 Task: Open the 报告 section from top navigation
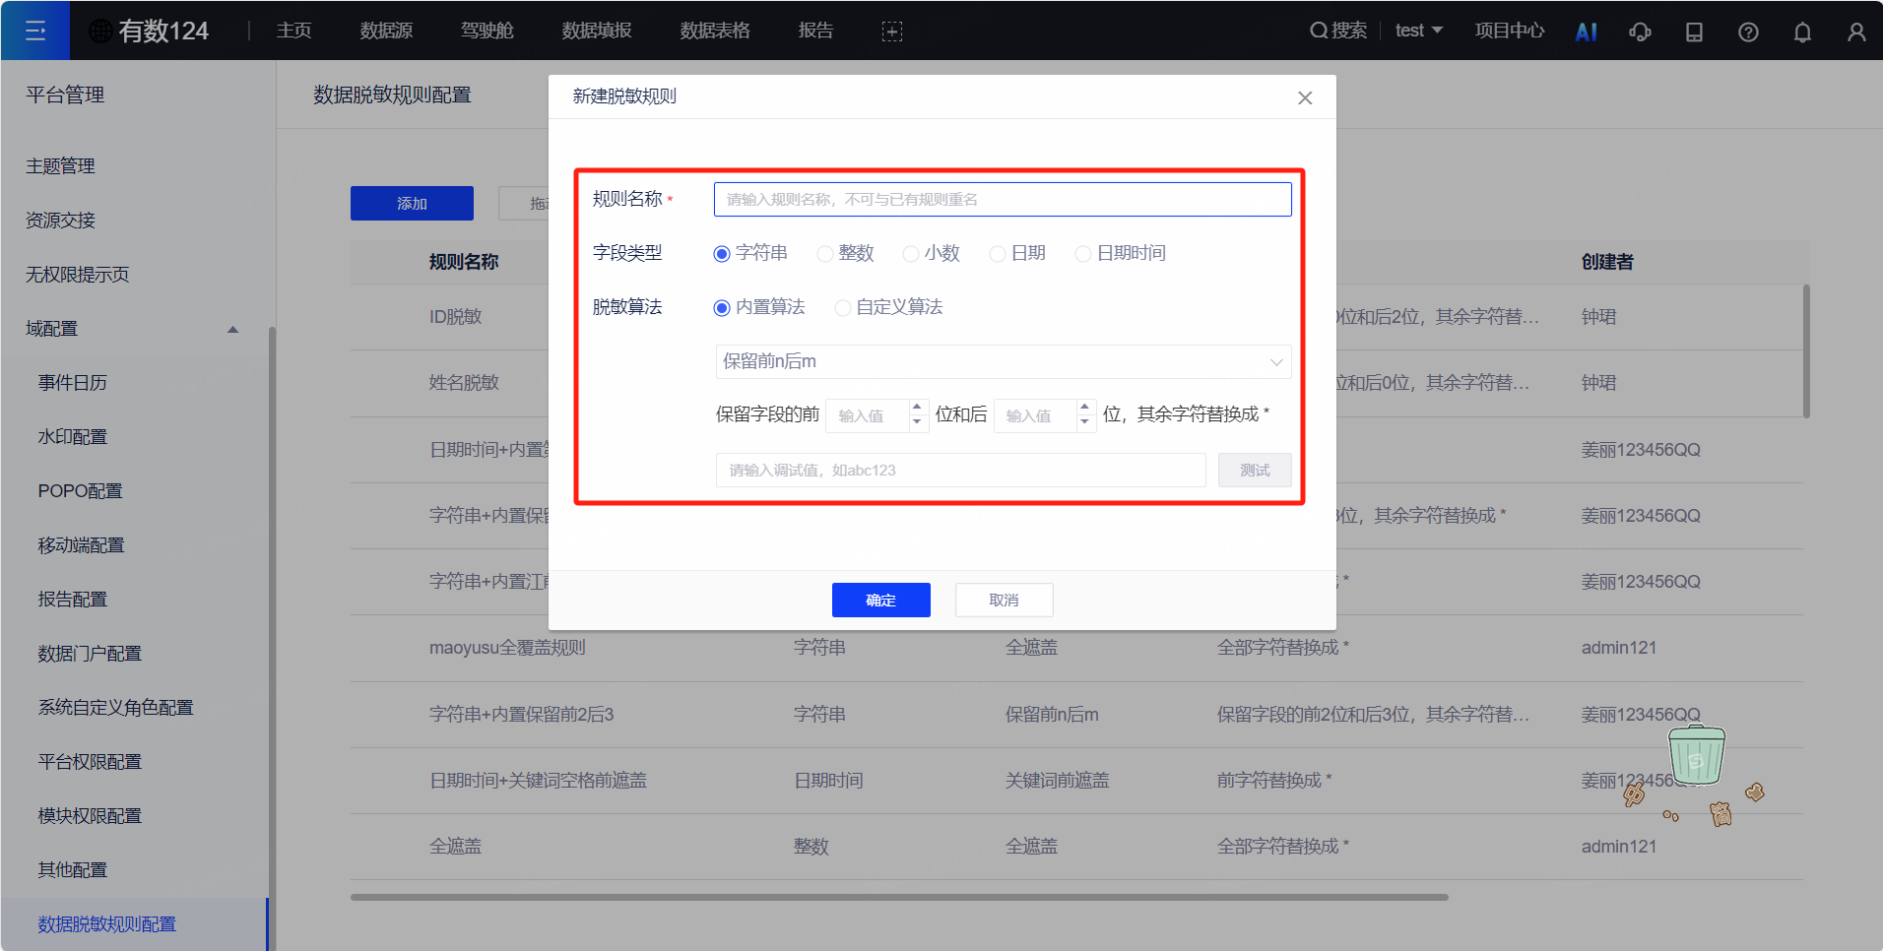pos(815,31)
